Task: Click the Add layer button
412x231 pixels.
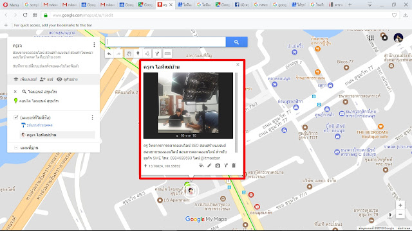Action: (25, 79)
